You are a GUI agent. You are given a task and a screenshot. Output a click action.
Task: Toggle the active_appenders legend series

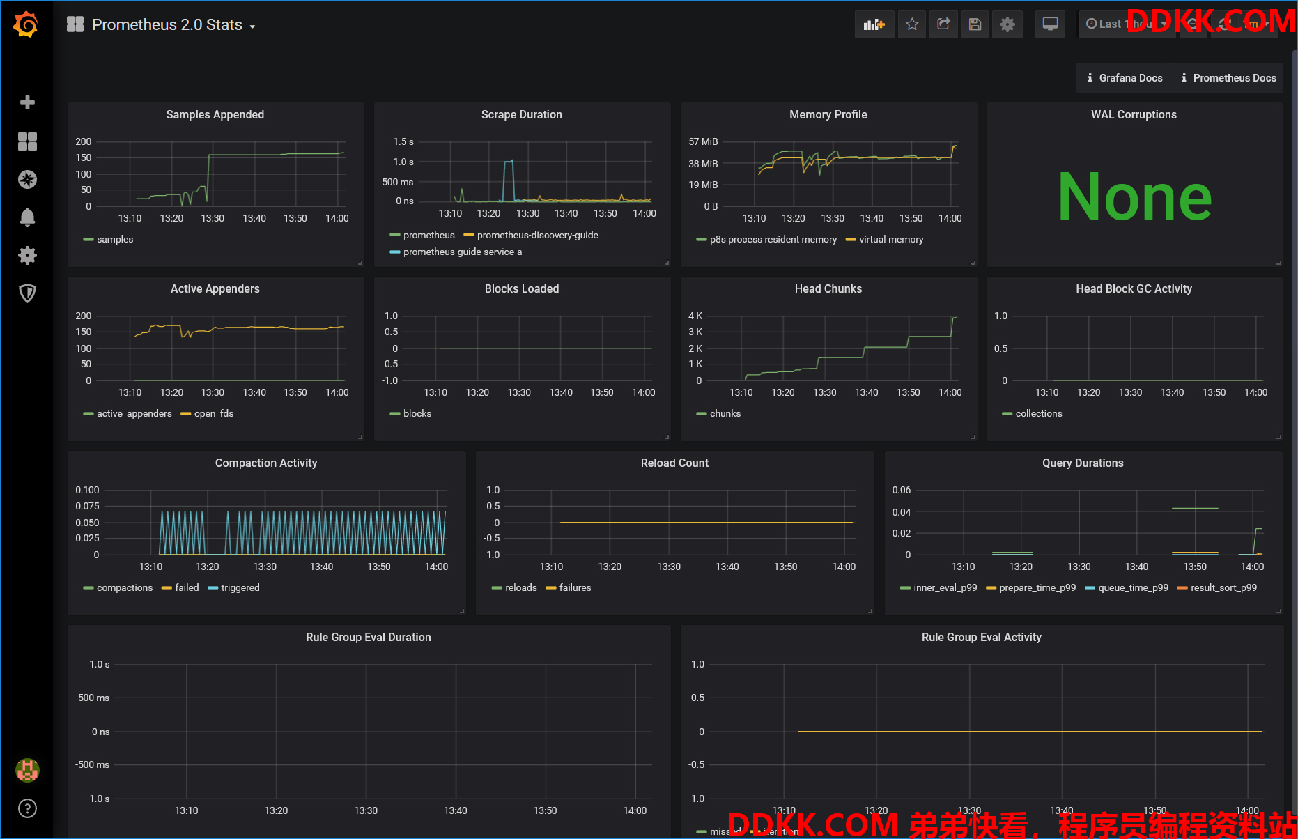pyautogui.click(x=134, y=413)
